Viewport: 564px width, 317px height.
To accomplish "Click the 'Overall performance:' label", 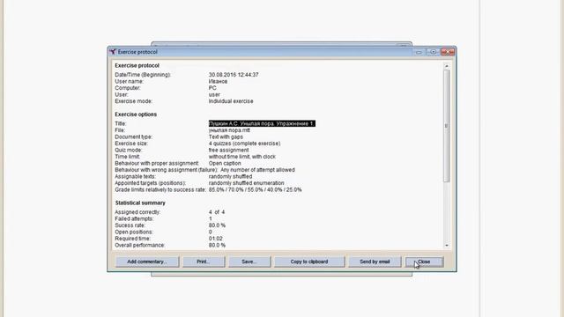I will 139,245.
